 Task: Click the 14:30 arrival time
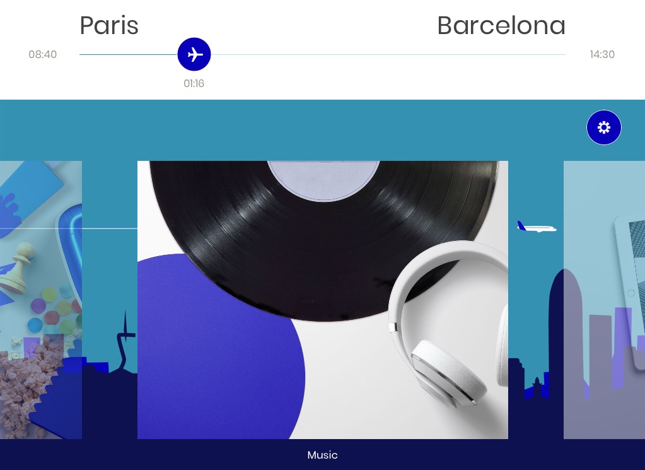[601, 54]
